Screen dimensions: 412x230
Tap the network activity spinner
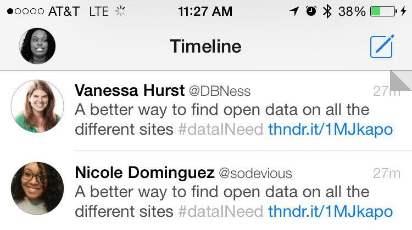click(121, 12)
